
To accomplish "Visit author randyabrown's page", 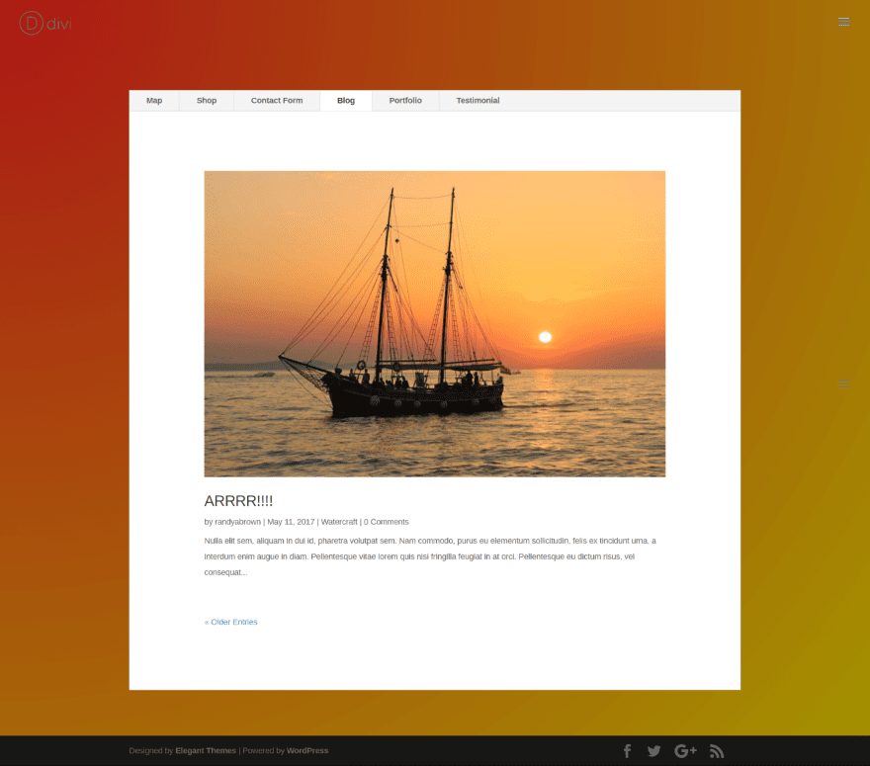I will (x=237, y=522).
